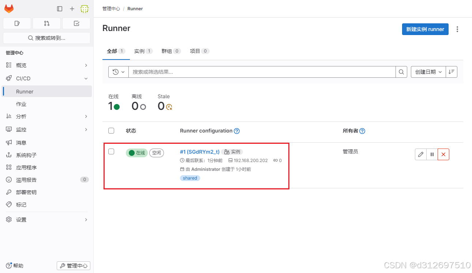The image size is (472, 273).
Task: Click the Stale clock status icon
Action: (x=169, y=107)
